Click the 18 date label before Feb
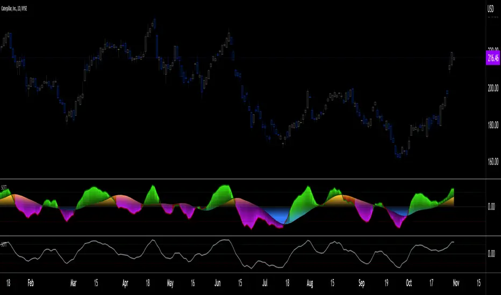501x295 pixels. click(x=8, y=283)
